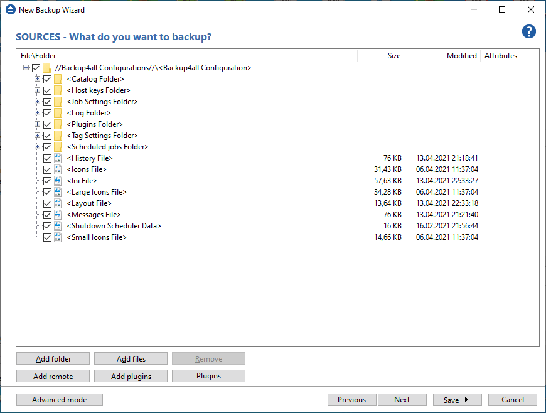Uncheck the root Backup4all Configuration checkbox
This screenshot has width=546, height=413.
coord(36,68)
